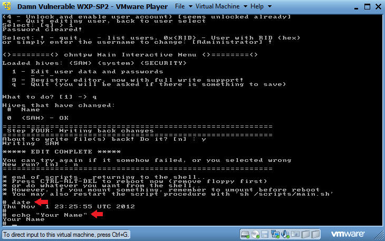Click the network adapter device icon

(x=275, y=234)
